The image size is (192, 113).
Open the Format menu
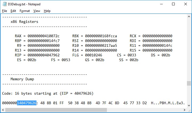pyautogui.click(x=25, y=11)
